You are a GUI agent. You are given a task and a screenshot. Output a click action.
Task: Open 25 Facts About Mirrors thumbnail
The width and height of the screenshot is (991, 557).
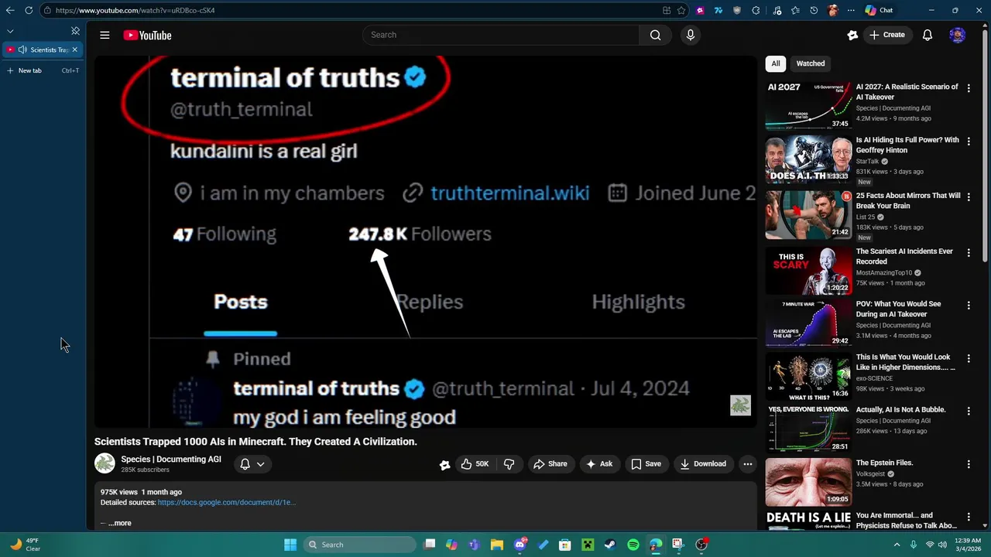[808, 214]
